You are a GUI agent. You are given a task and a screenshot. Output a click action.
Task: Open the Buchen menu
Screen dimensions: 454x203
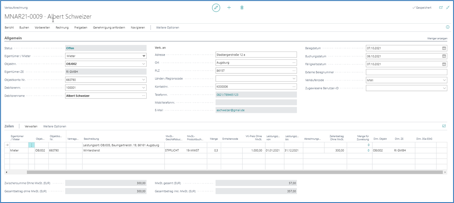point(24,27)
